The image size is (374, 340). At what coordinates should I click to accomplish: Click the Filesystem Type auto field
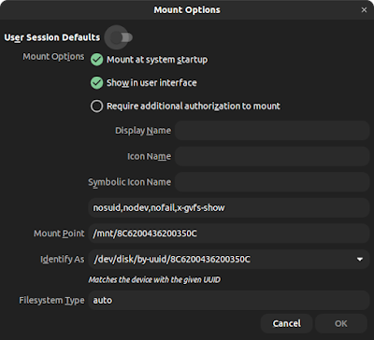pyautogui.click(x=229, y=300)
